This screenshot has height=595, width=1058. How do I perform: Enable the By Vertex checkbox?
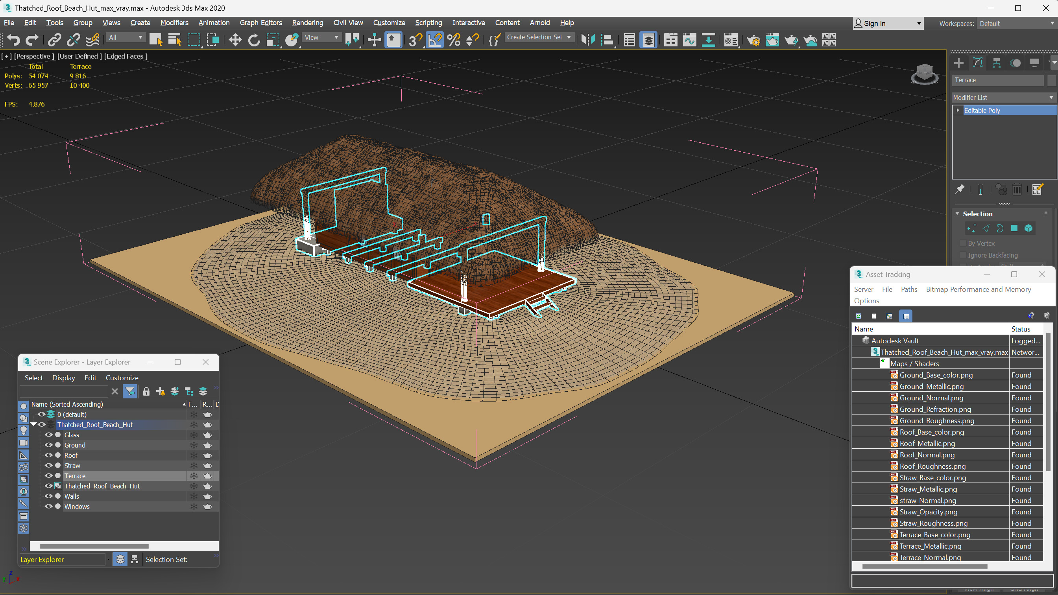coord(962,243)
